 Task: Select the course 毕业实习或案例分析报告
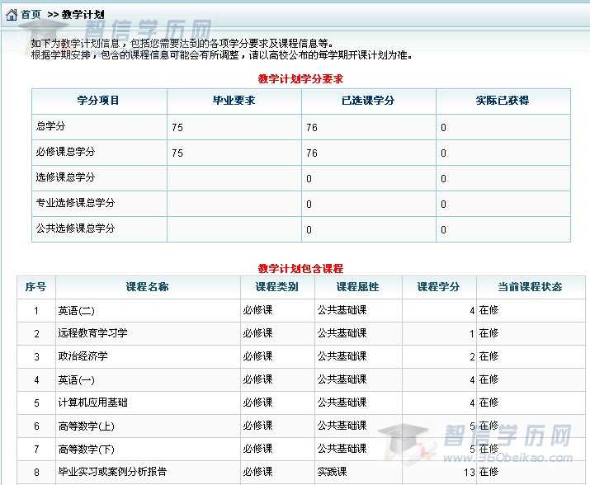112,472
